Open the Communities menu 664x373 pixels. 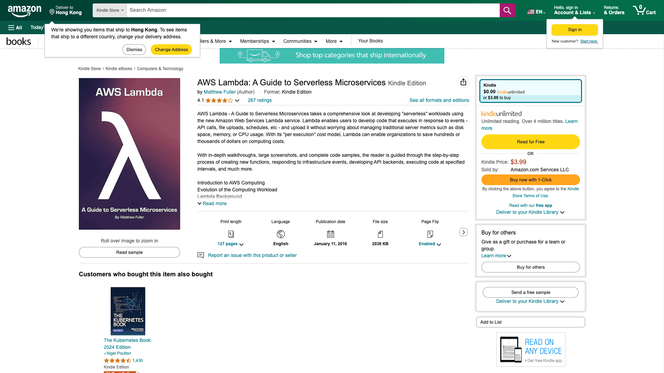300,41
